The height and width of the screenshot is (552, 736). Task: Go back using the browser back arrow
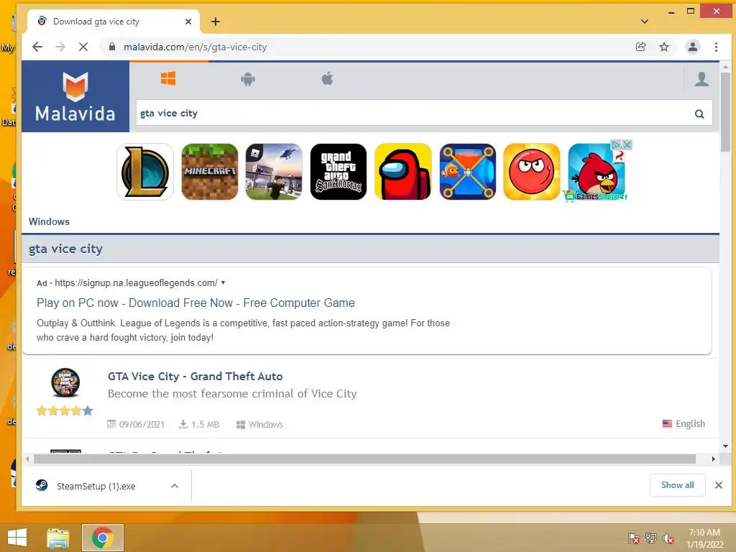point(37,47)
